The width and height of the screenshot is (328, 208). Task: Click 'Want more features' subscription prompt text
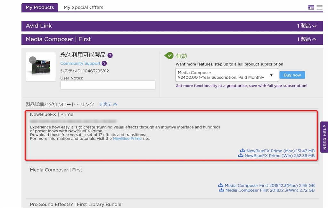coord(229,64)
